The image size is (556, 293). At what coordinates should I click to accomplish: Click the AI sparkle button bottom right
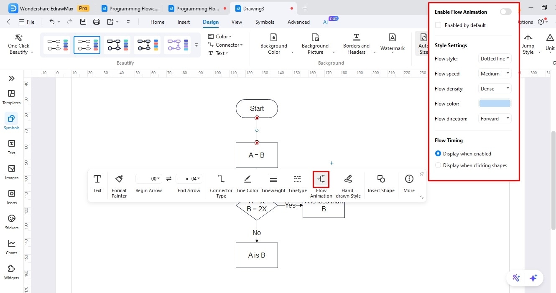[x=533, y=278]
